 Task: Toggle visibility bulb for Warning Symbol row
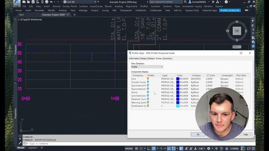tap(148, 102)
